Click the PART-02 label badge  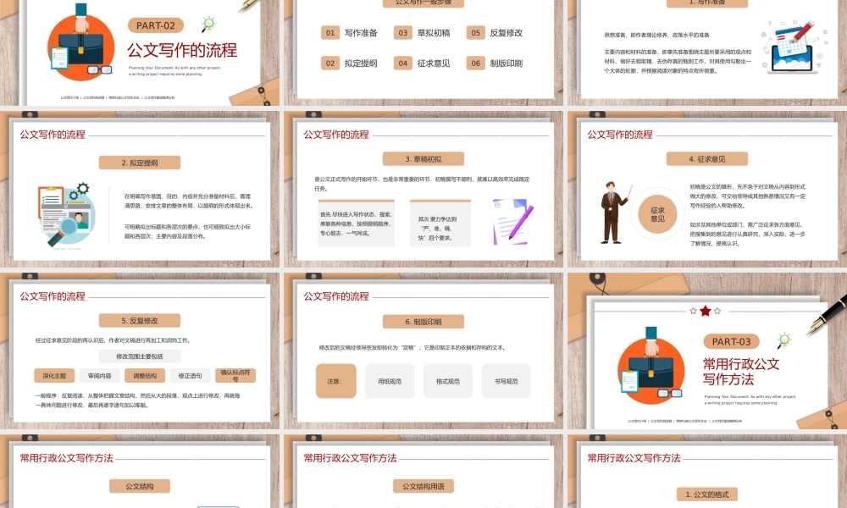pos(156,25)
